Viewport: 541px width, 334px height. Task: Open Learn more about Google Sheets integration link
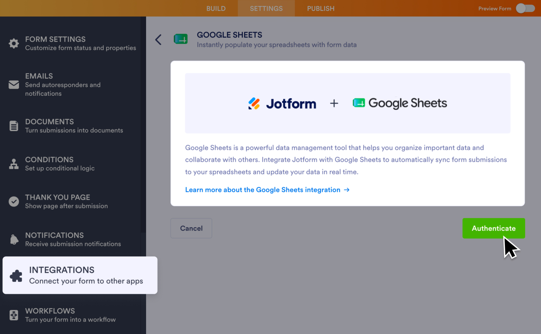(267, 190)
